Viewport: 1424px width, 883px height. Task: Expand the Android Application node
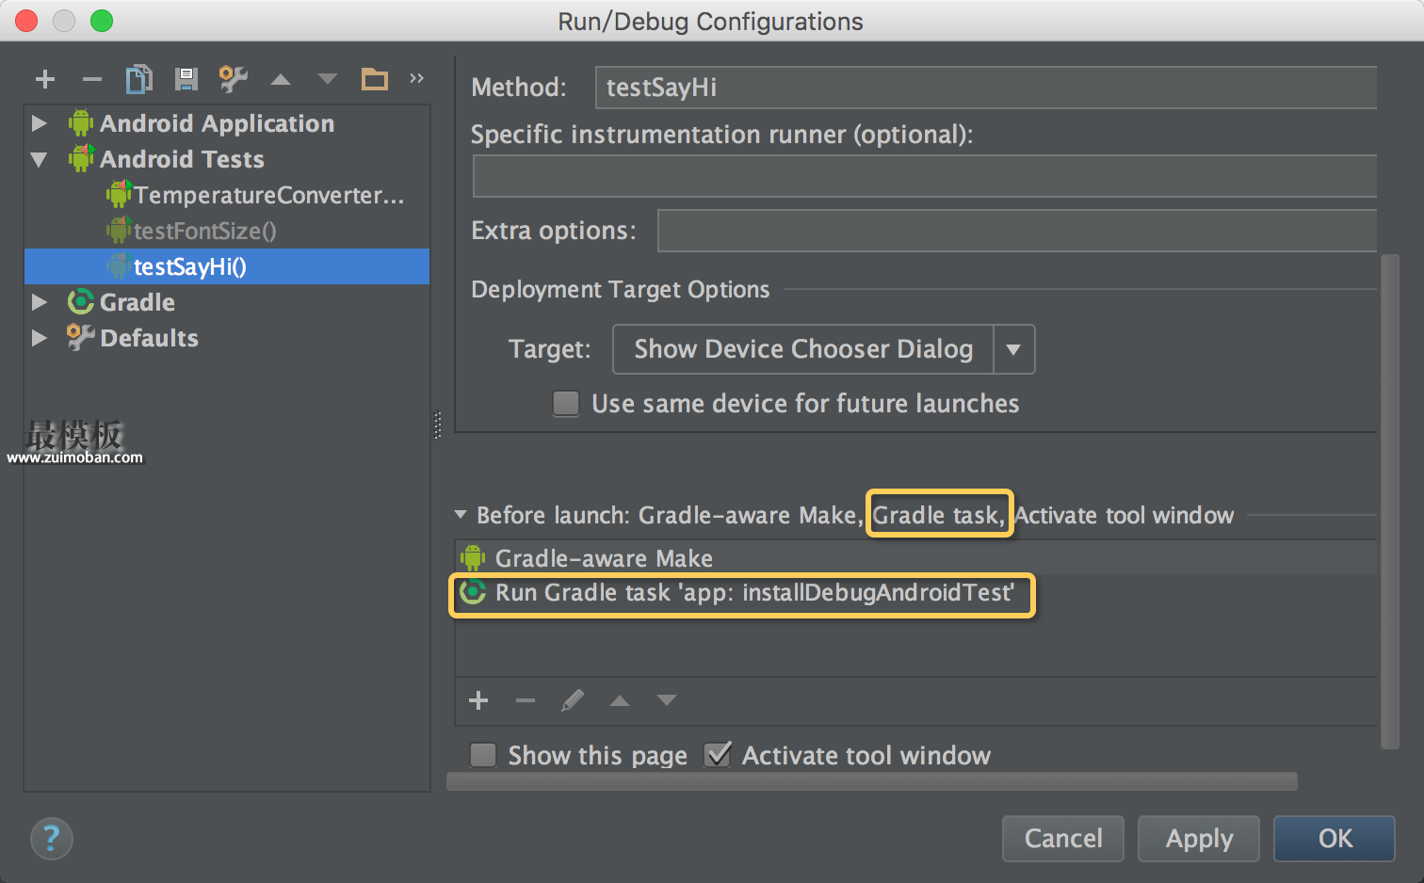(x=39, y=123)
